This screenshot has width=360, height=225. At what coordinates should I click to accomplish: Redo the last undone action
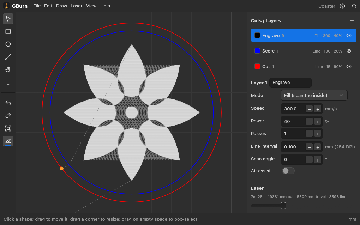pos(8,116)
